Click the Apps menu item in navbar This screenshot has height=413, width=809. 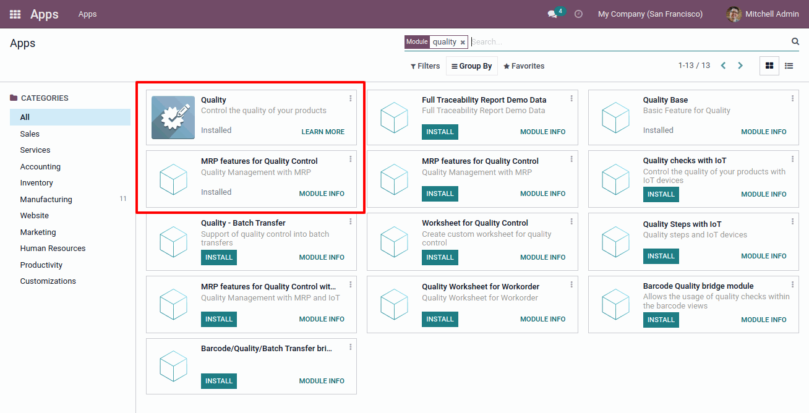click(x=87, y=14)
